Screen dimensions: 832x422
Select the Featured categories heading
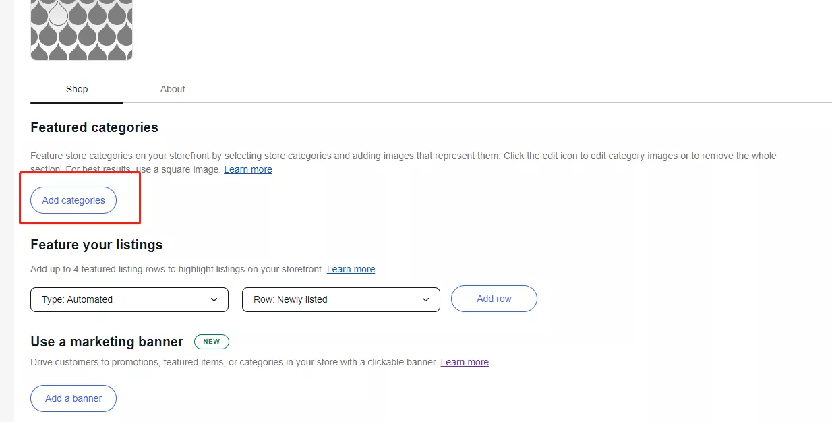coord(94,127)
